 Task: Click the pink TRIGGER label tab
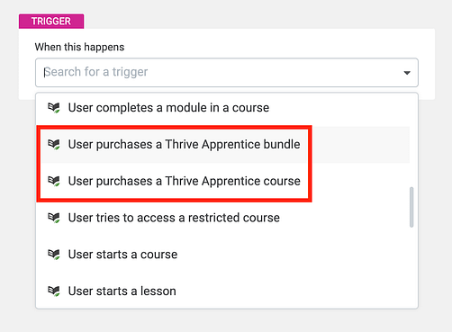click(x=51, y=22)
